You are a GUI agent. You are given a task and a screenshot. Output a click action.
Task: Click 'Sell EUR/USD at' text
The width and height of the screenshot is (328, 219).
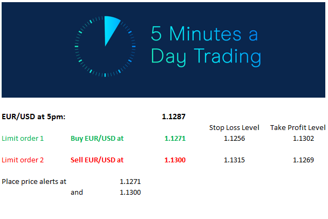[97, 160]
